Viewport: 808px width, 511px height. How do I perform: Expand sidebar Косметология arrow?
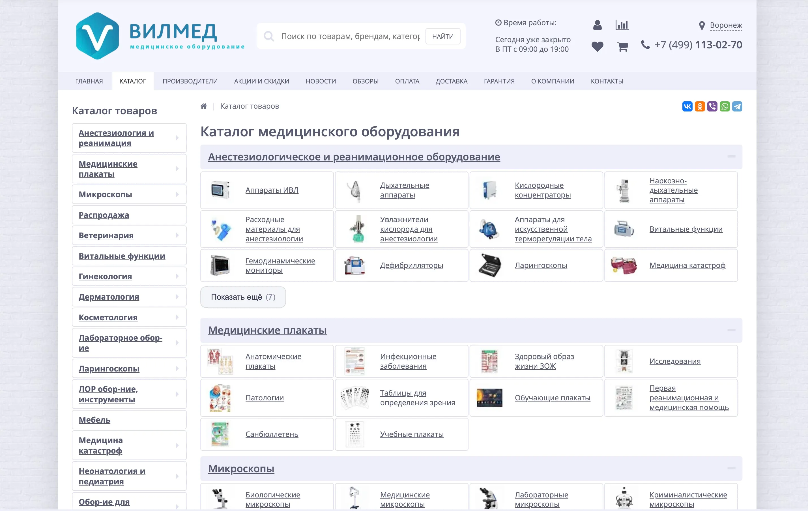pyautogui.click(x=177, y=317)
